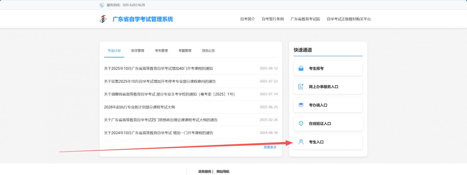Click the date 2025-07-14
Viewport: 467px width, 175px height.
[269, 94]
